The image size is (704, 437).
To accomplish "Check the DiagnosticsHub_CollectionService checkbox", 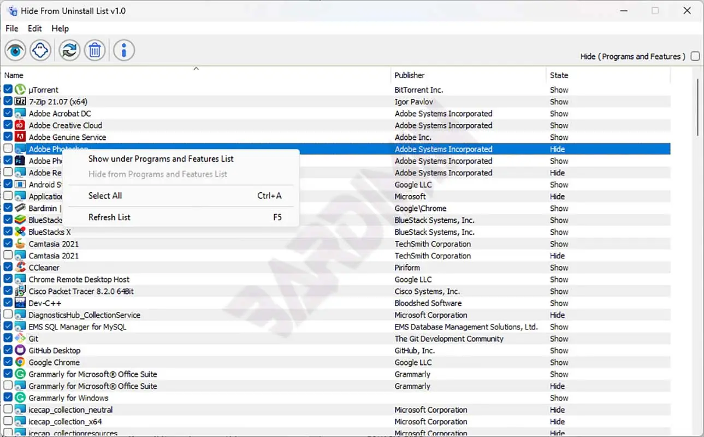I will coord(8,315).
